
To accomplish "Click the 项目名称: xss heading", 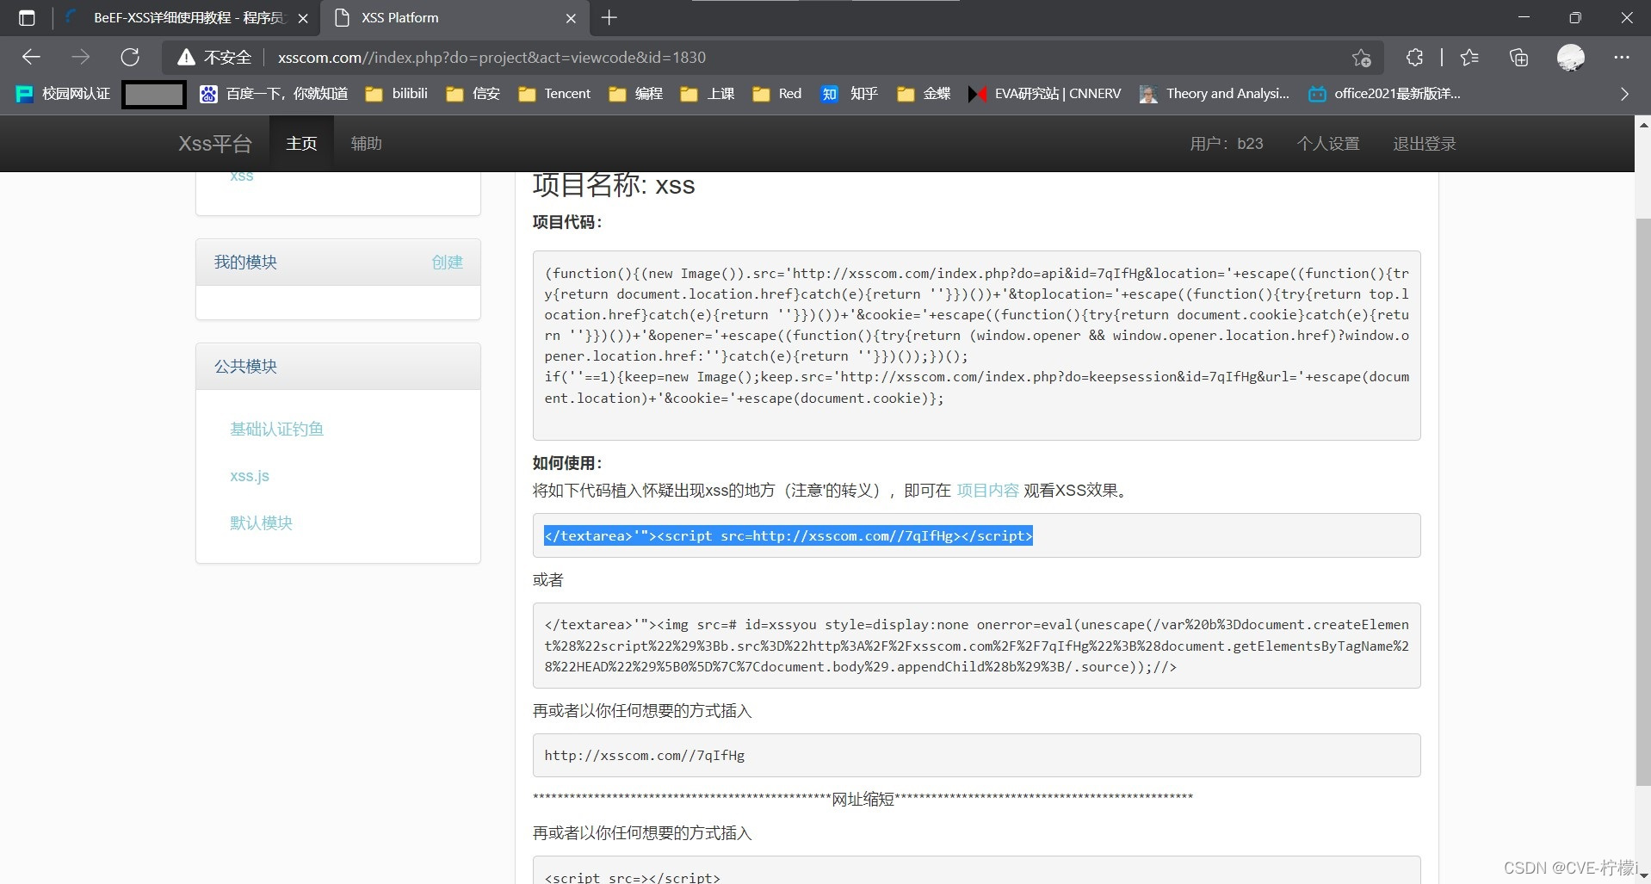I will (614, 184).
